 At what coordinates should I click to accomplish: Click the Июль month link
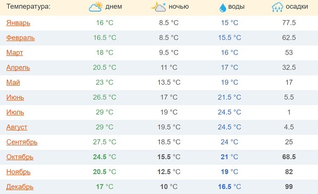15,112
